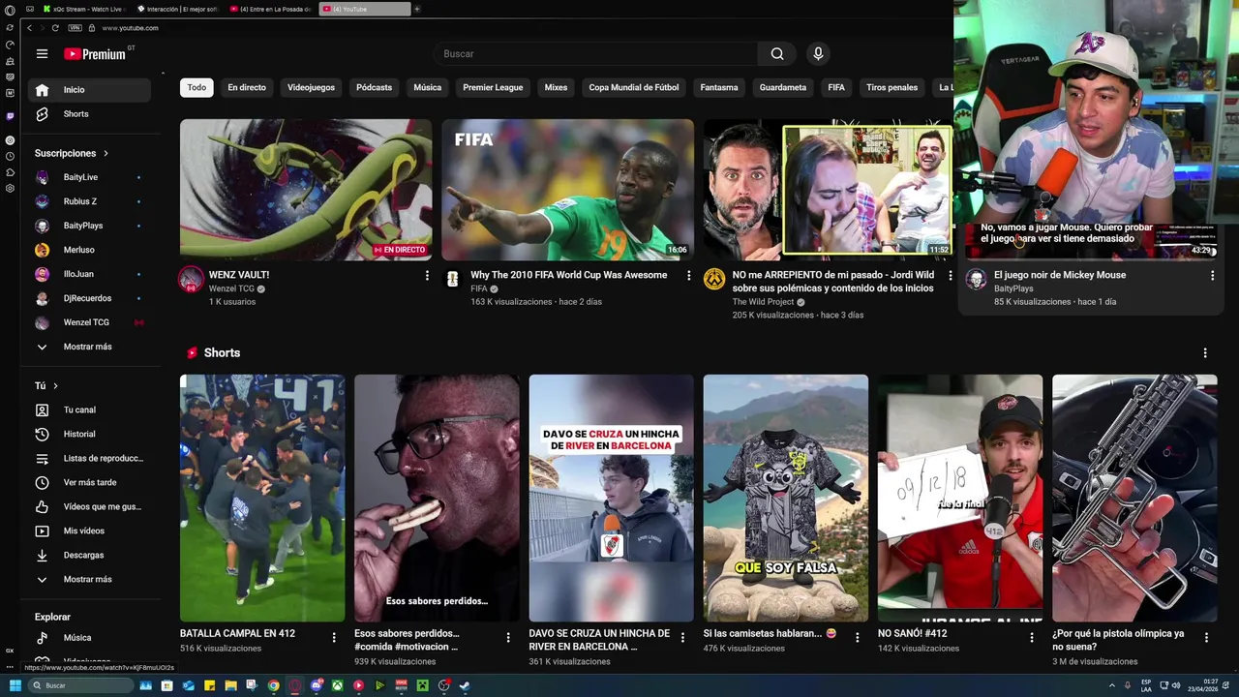Select the Tiros penales filter chip
Image resolution: width=1239 pixels, height=697 pixels.
pos(891,87)
